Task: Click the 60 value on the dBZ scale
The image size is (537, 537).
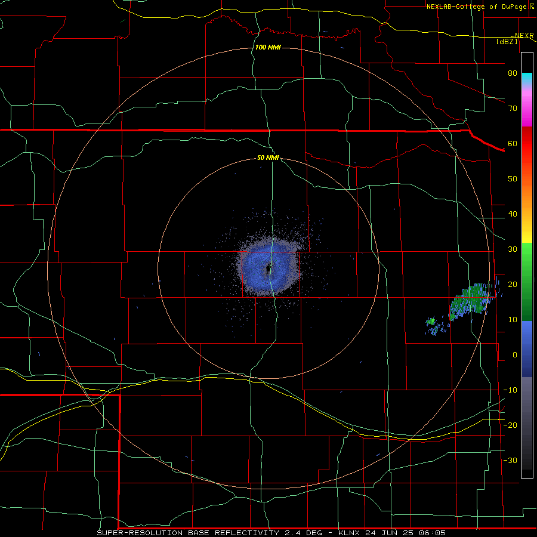Action: click(x=513, y=143)
